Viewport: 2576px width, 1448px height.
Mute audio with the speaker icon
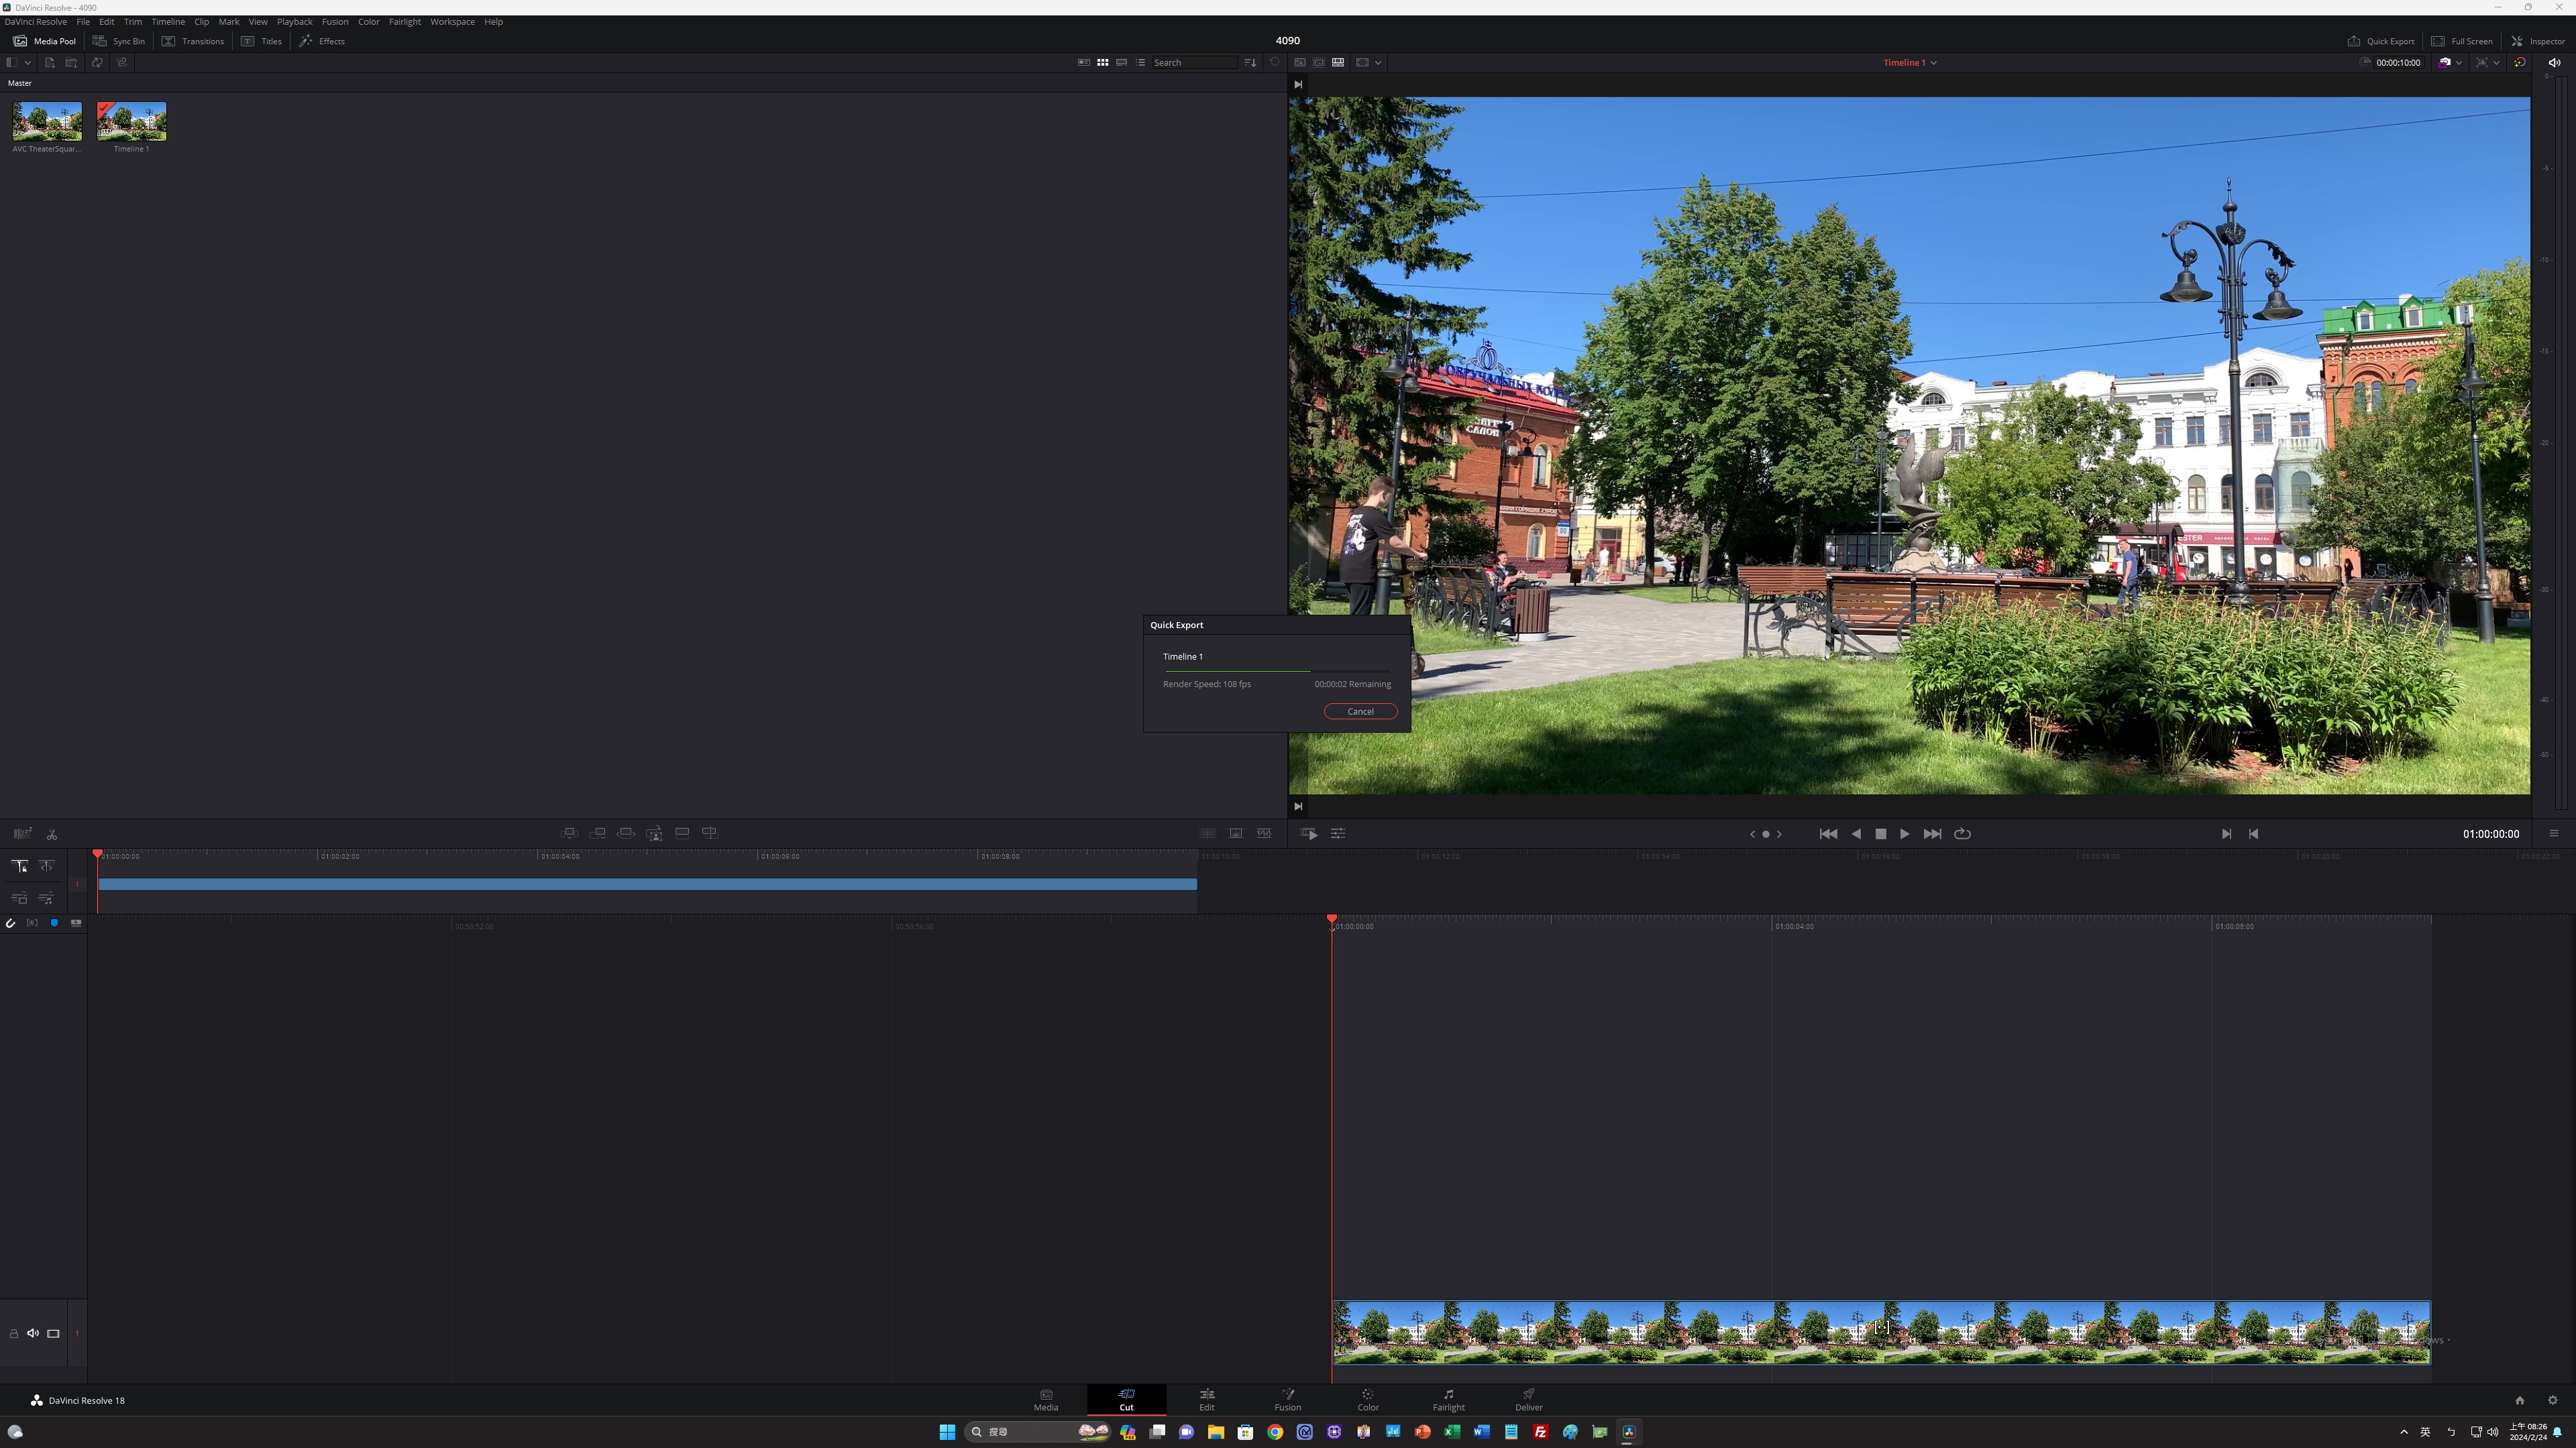[2554, 62]
